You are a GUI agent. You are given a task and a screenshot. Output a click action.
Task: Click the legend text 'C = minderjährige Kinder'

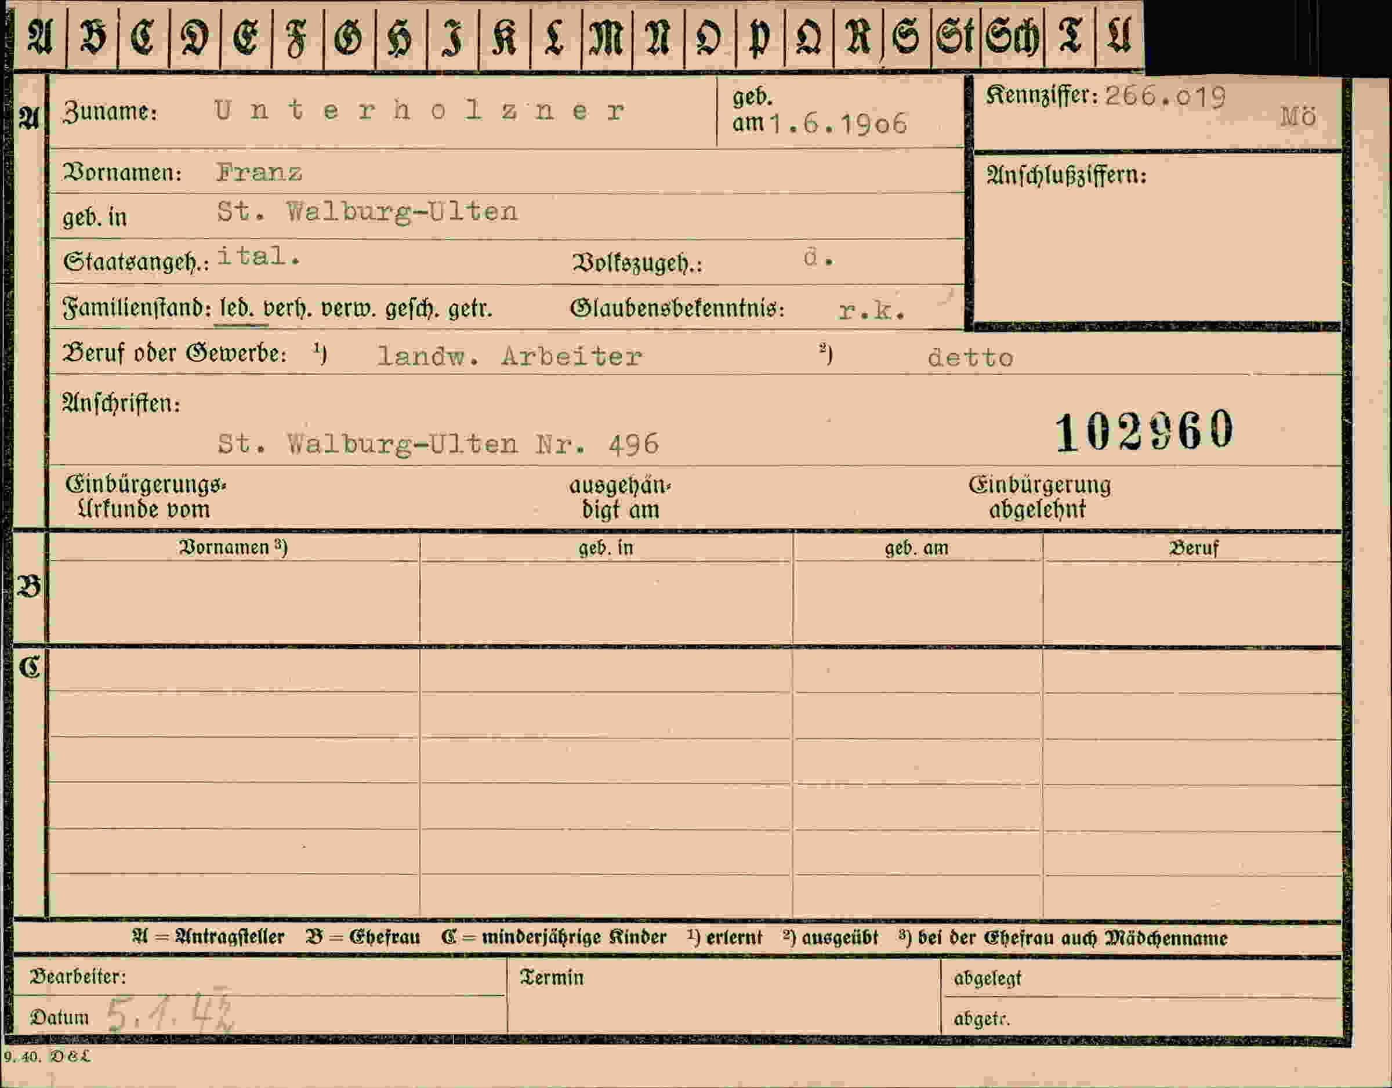pos(553,937)
